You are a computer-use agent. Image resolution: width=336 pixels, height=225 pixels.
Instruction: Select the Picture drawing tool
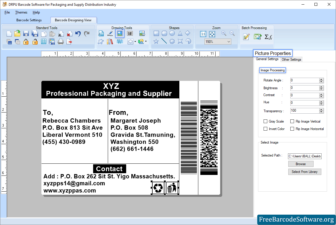120,33
